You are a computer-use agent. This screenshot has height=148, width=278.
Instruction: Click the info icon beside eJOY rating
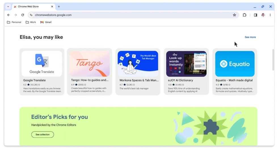pos(183,85)
